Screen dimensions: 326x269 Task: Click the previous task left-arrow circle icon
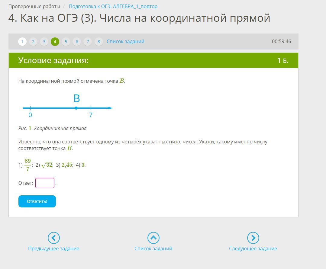(x=53, y=238)
